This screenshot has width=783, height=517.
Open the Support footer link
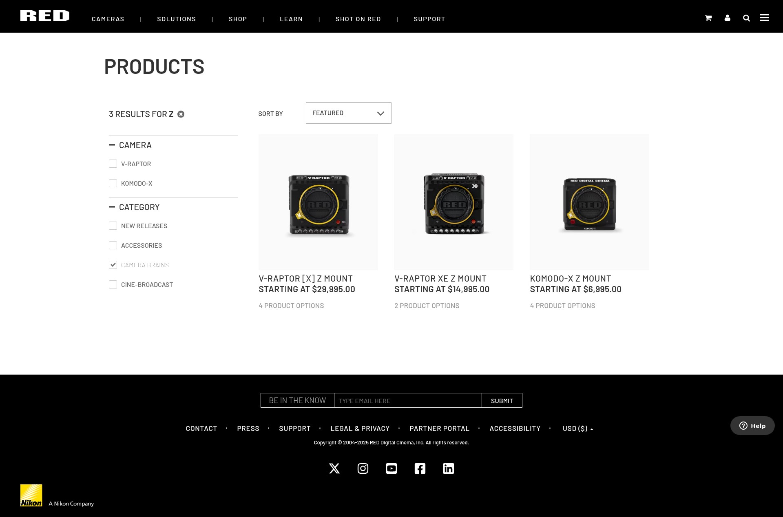pyautogui.click(x=295, y=428)
